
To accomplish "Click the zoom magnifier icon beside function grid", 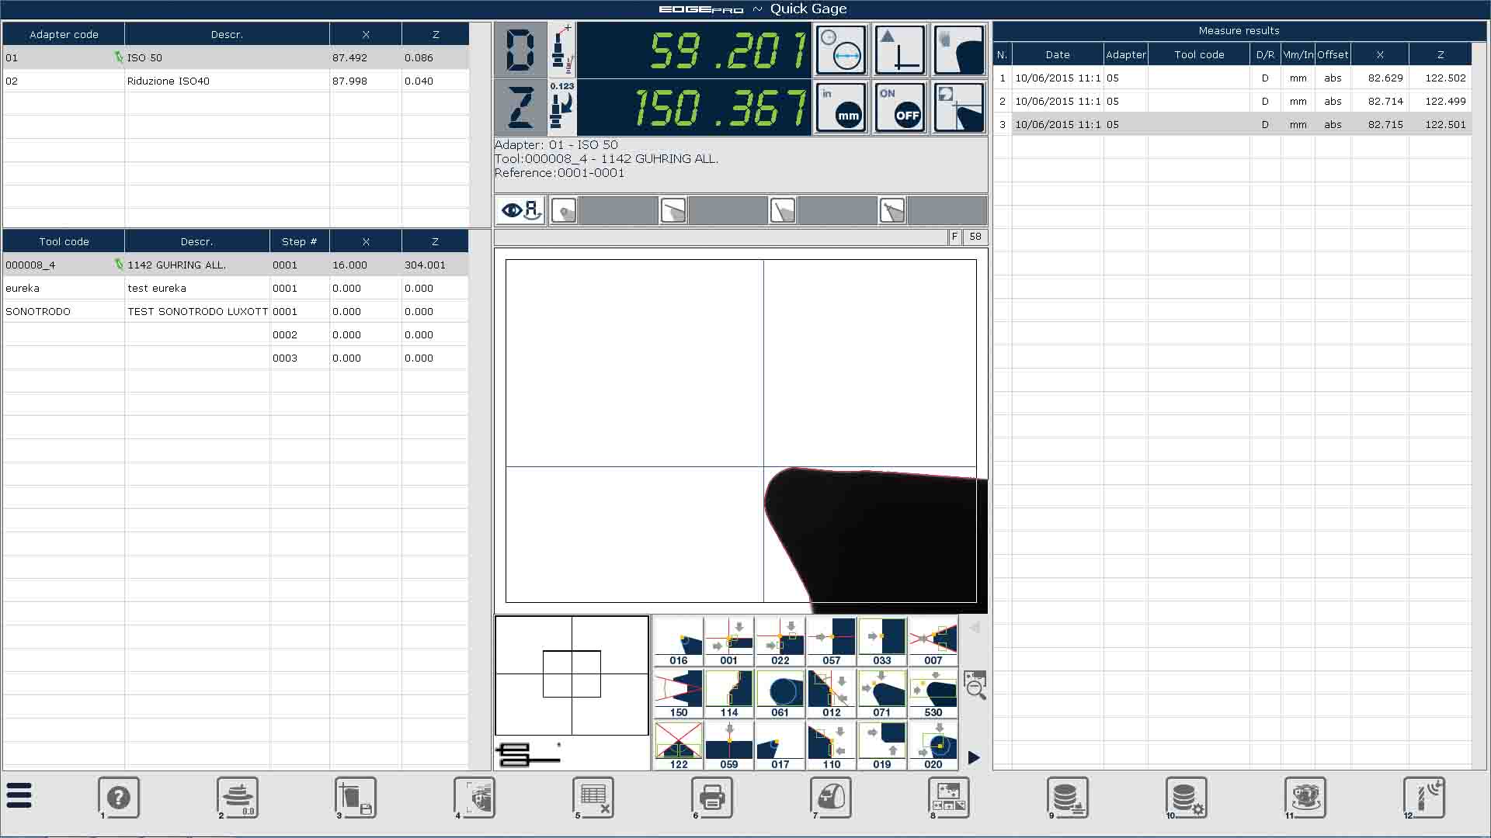I will 975,685.
